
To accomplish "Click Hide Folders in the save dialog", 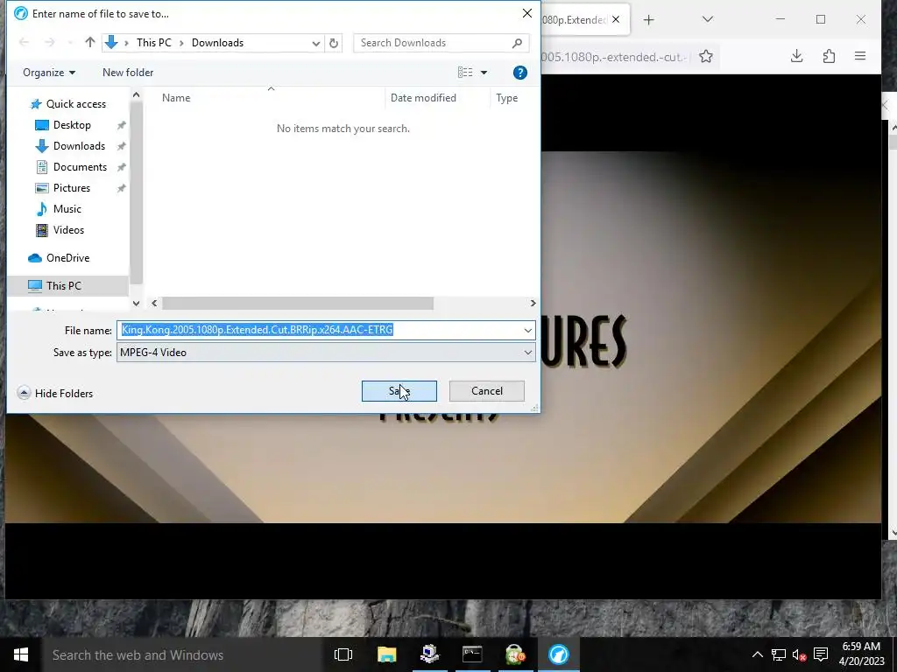I will point(55,393).
